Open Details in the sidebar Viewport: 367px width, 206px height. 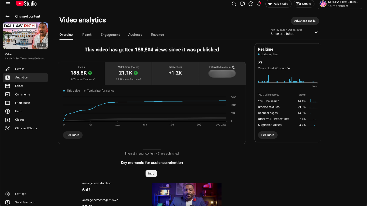[x=25, y=69]
